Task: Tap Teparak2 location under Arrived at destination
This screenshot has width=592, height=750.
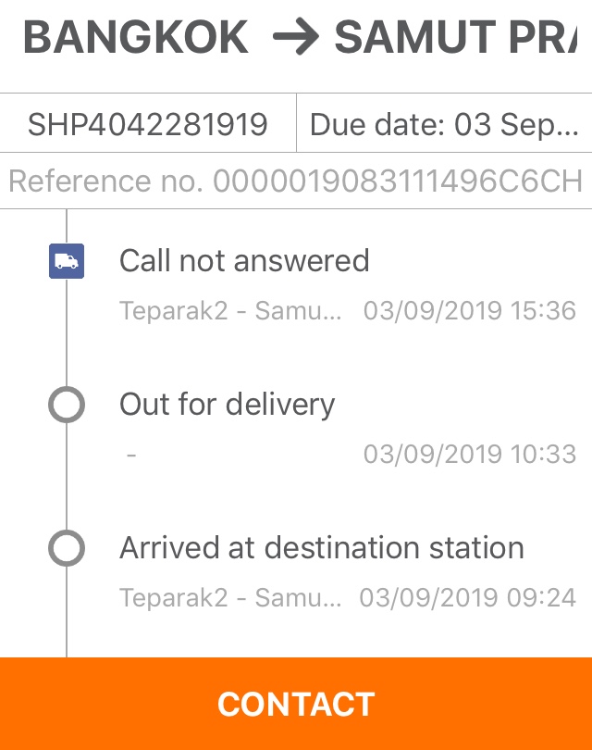Action: (x=230, y=598)
